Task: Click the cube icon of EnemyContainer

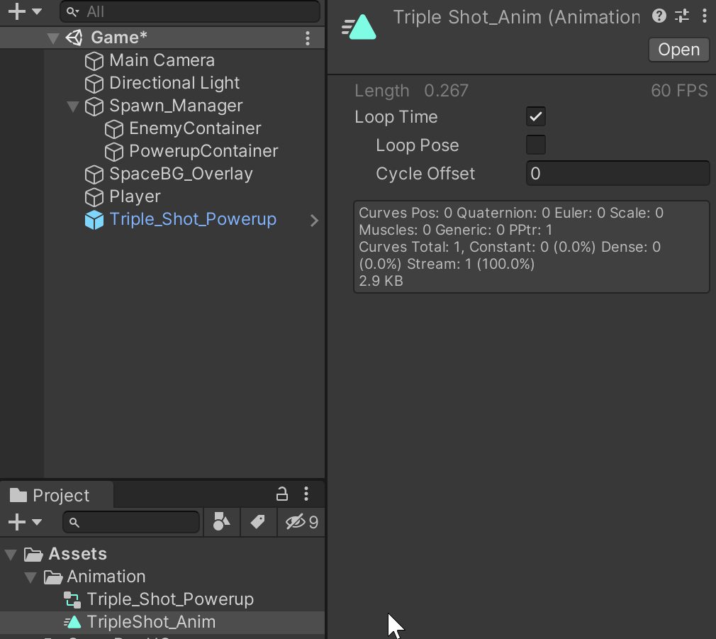Action: (x=114, y=129)
